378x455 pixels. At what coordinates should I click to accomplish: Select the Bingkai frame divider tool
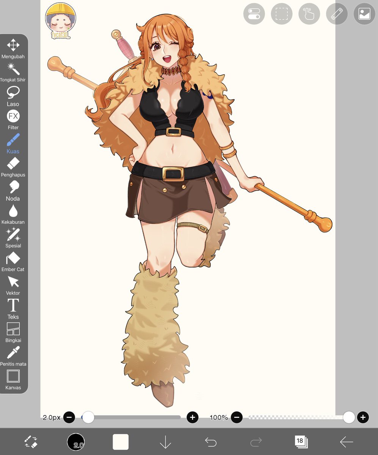click(x=13, y=333)
